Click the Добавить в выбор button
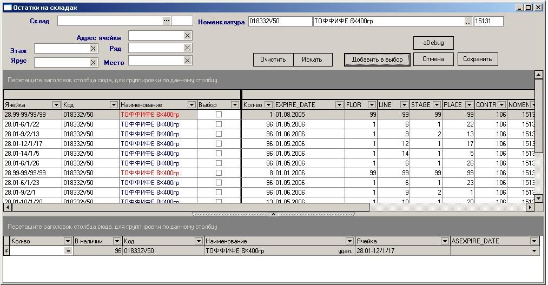This screenshot has width=548, height=285. [377, 59]
